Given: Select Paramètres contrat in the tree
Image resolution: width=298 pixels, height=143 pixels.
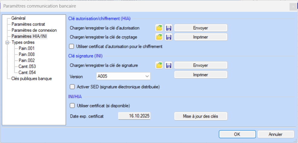Looking at the screenshot, I should (28, 24).
